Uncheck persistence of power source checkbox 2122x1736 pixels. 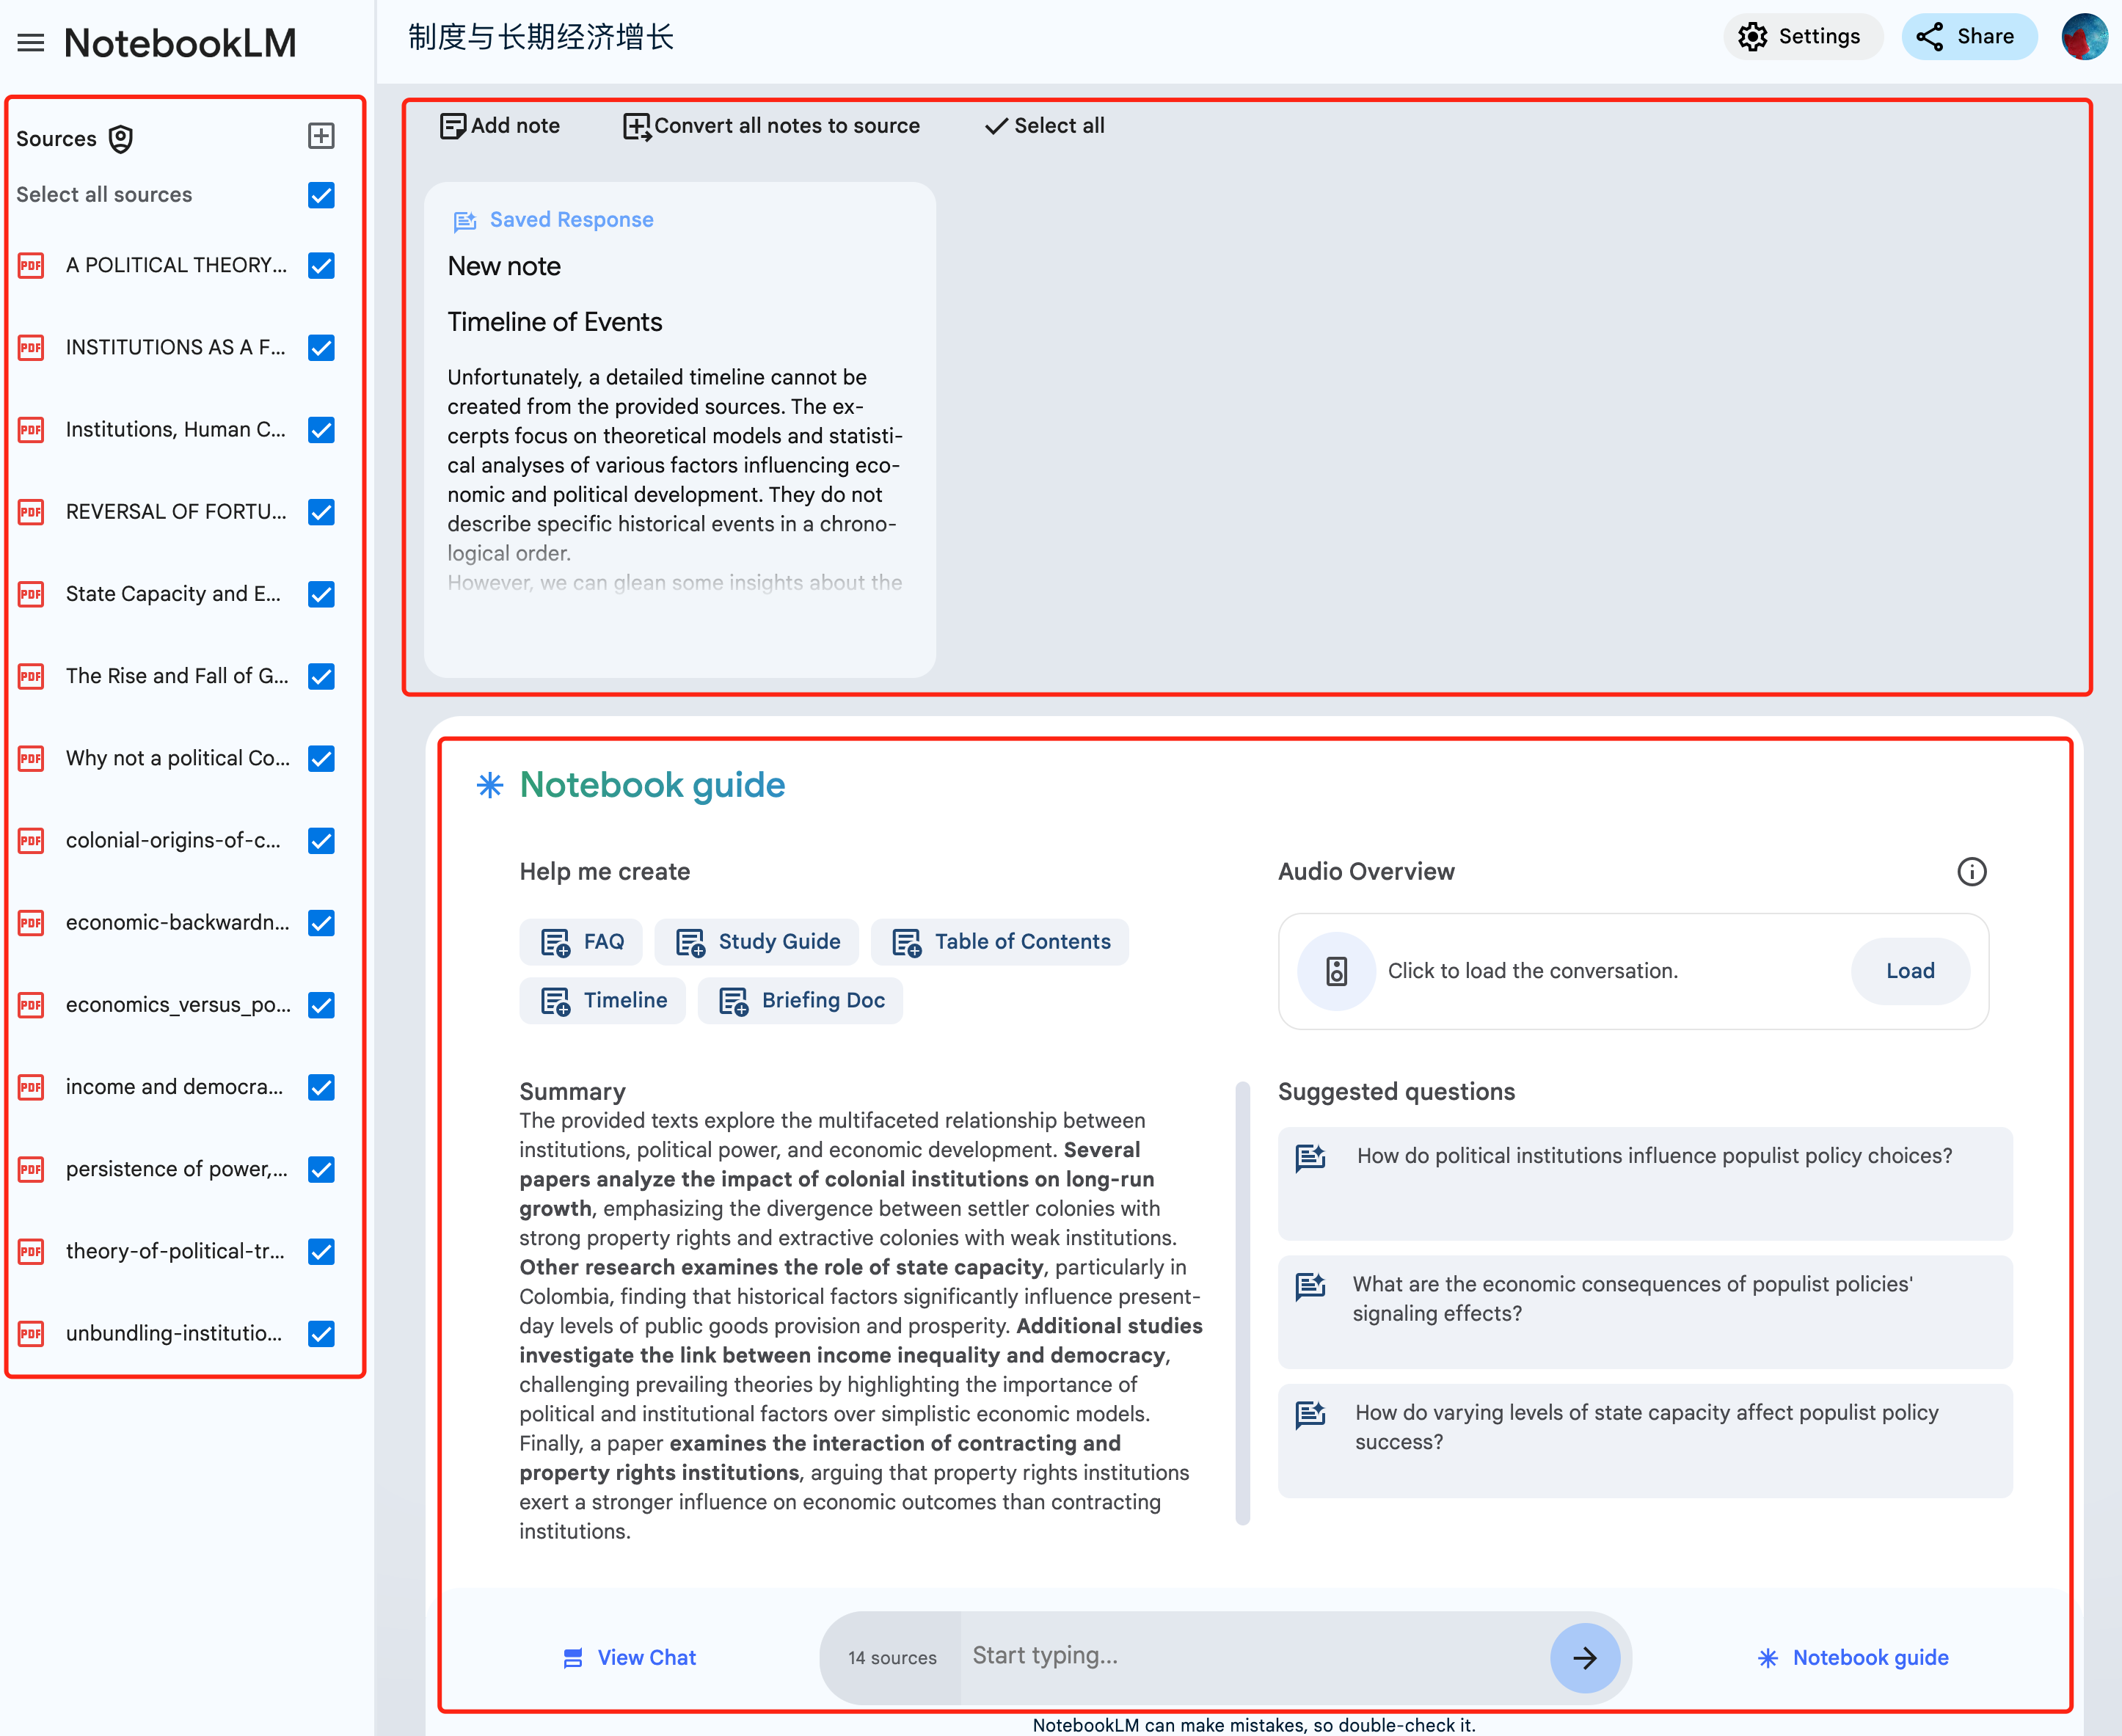(x=321, y=1170)
